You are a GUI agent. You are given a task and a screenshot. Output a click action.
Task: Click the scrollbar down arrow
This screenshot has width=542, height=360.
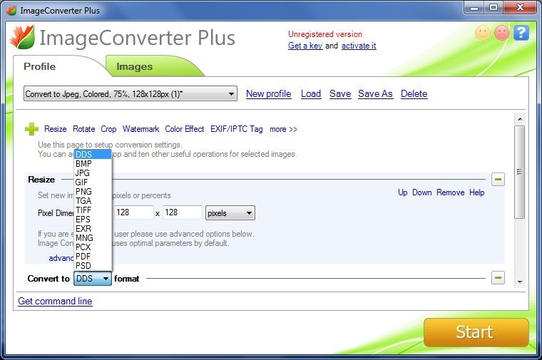[520, 282]
